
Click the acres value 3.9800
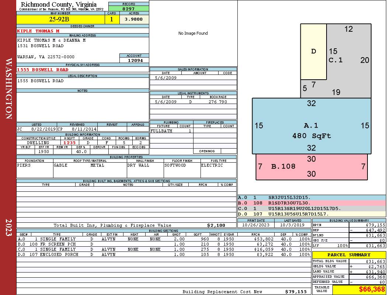point(134,19)
